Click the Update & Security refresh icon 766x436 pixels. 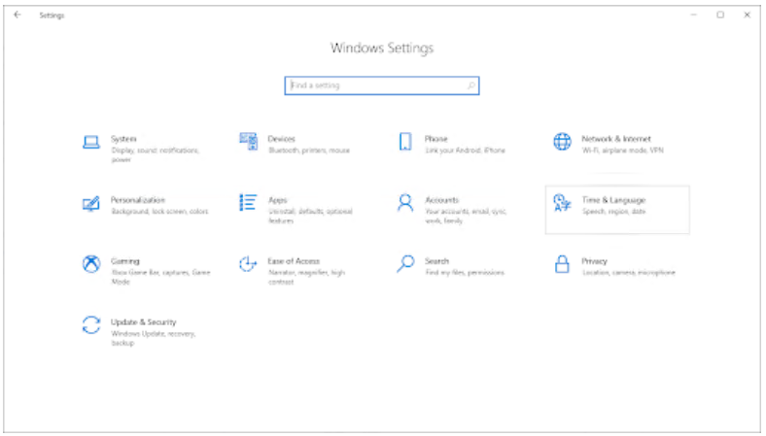coord(91,325)
